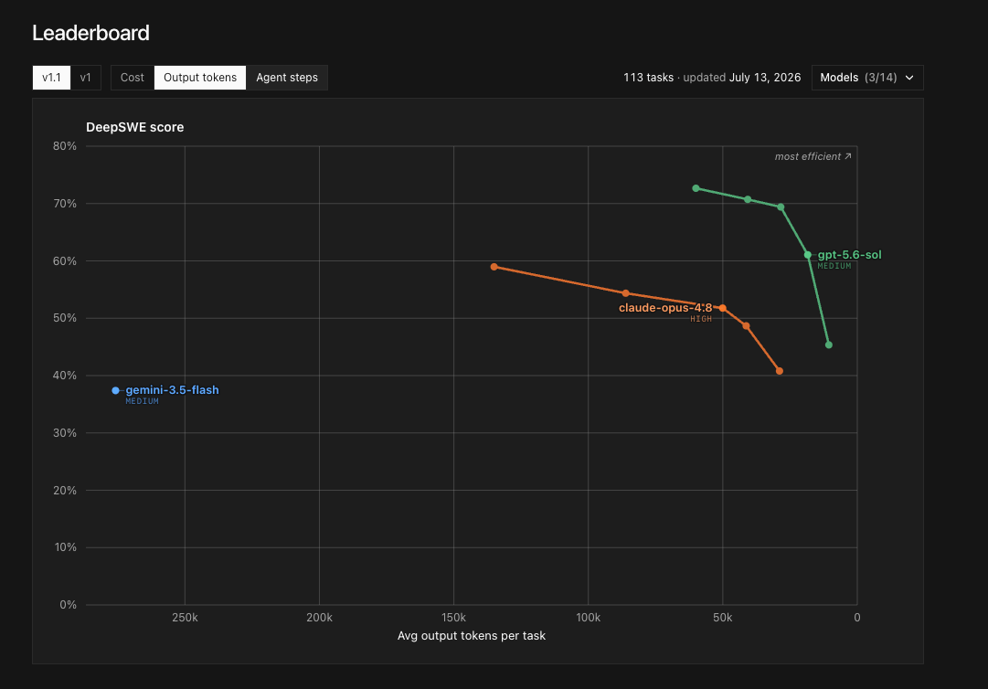Click the 'July 13, 2026' updated date
The height and width of the screenshot is (689, 988).
point(765,78)
